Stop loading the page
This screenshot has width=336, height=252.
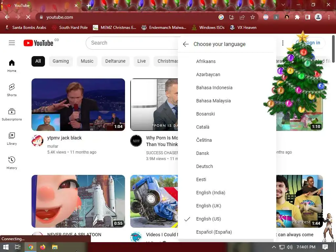click(x=28, y=17)
